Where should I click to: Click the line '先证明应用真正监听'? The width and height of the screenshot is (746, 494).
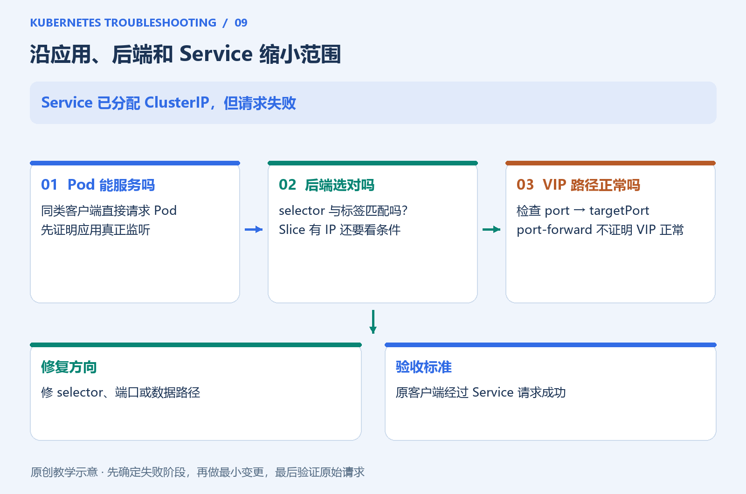coord(96,230)
